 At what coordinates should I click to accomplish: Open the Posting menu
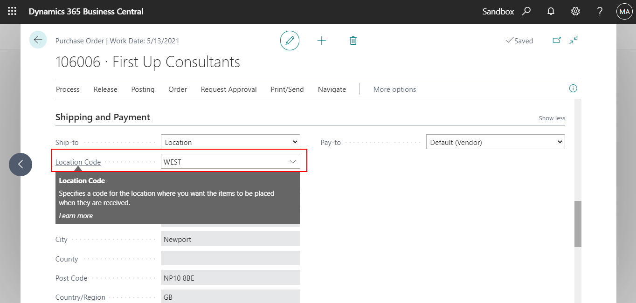143,89
